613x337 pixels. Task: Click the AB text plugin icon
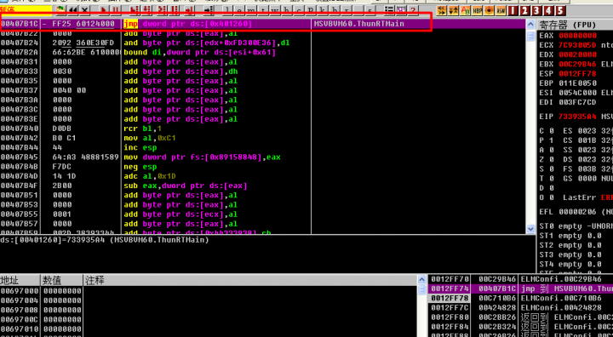pos(465,10)
